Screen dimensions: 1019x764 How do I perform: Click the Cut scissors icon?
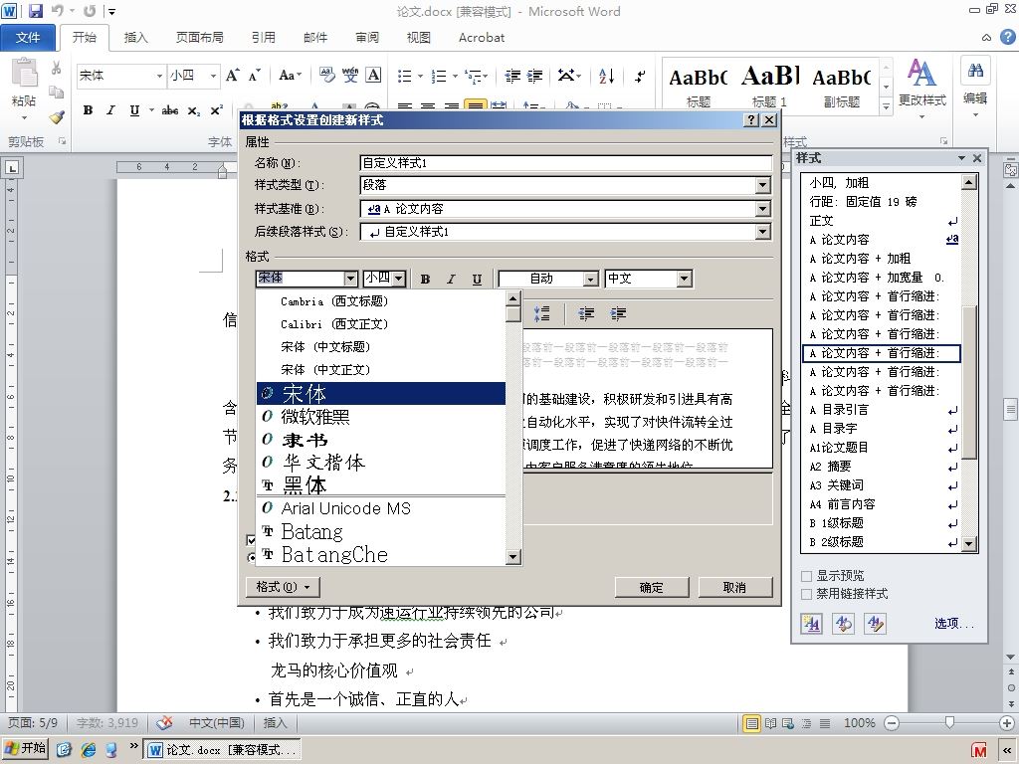pos(57,69)
